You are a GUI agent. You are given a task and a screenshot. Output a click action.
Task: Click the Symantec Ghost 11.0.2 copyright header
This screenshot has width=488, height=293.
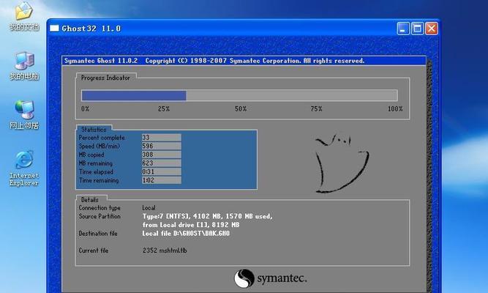click(x=214, y=61)
